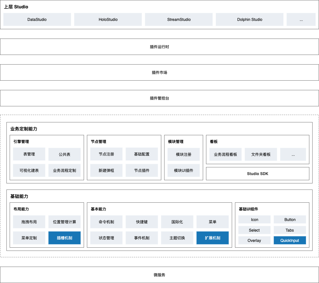Select the 基础配置 block
The height and width of the screenshot is (283, 319).
pos(142,154)
